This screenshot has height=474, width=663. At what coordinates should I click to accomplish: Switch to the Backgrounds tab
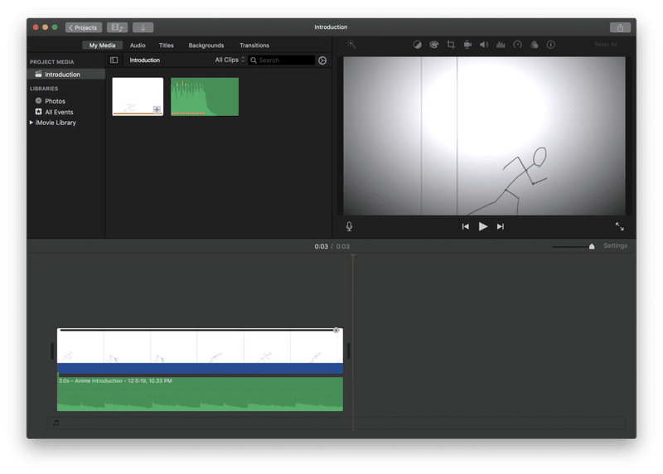(x=206, y=46)
